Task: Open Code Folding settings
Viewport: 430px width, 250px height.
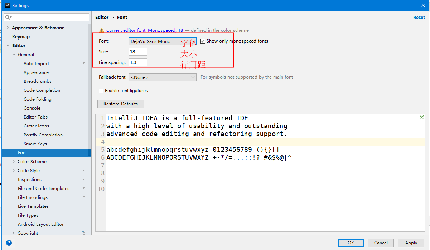Action: (38, 99)
